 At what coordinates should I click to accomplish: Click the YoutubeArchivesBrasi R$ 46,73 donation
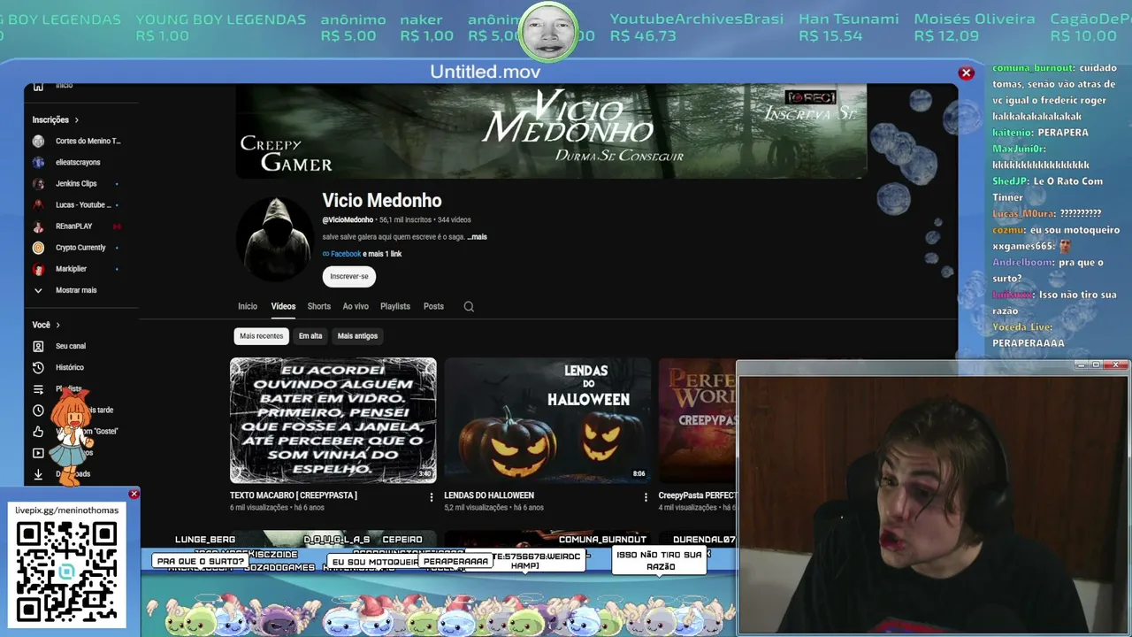[697, 27]
